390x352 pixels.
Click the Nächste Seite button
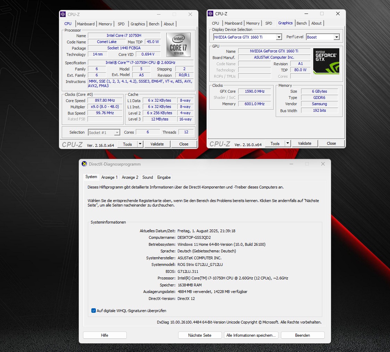(200, 335)
